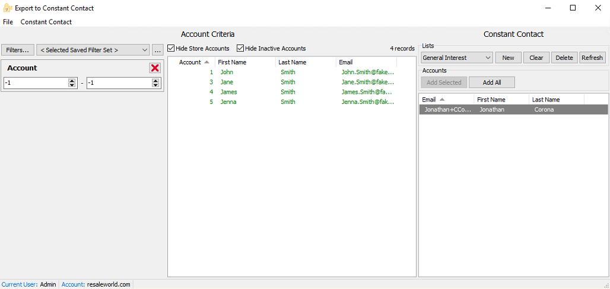Click the first Account range input field

click(x=36, y=83)
